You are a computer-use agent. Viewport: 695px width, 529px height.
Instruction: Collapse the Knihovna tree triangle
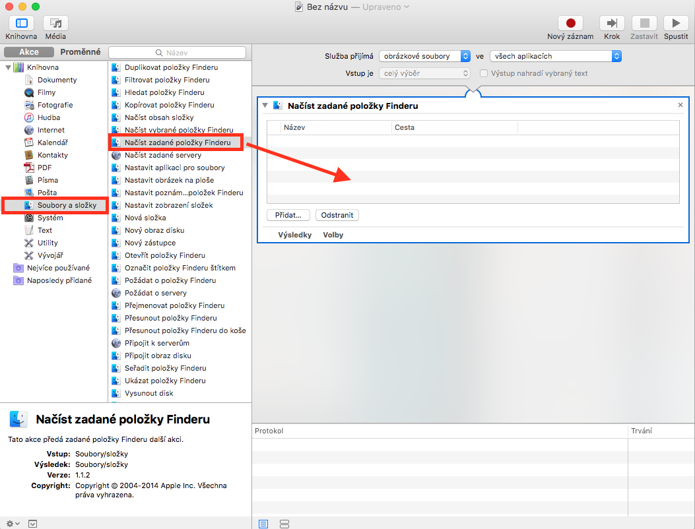pos(9,67)
